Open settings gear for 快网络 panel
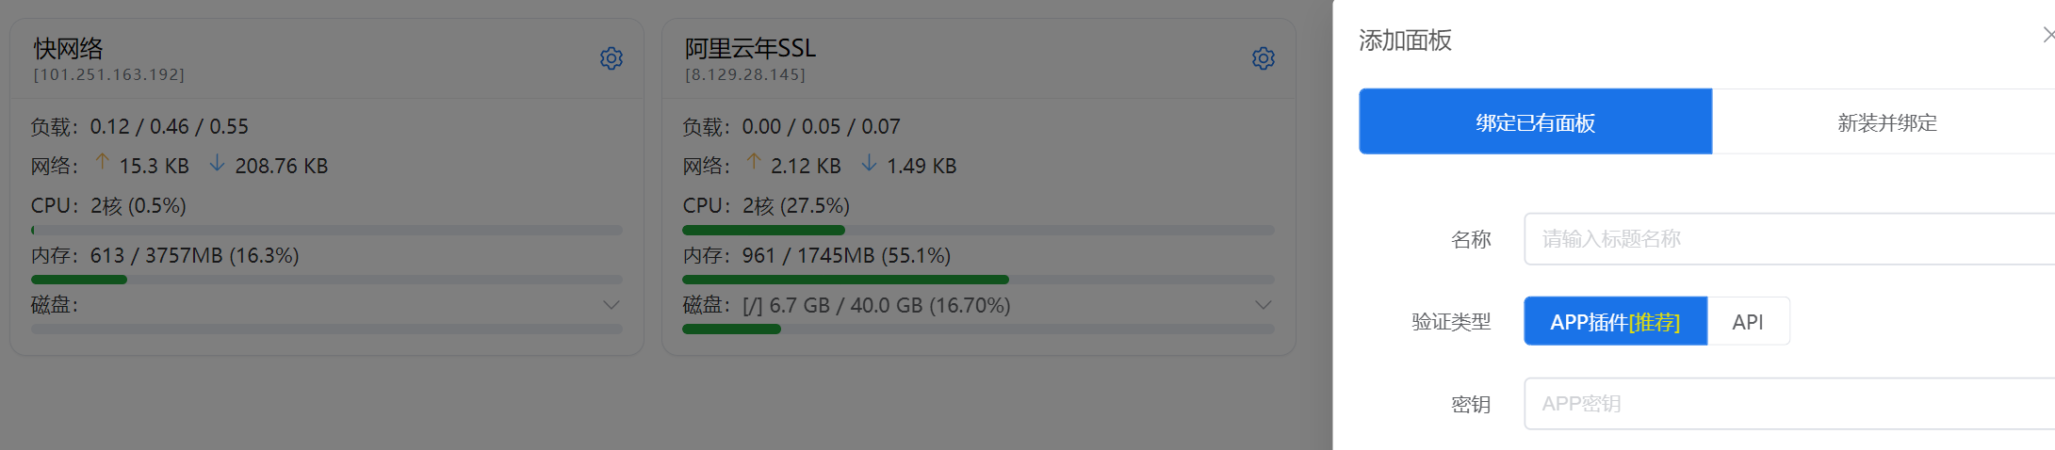 click(612, 58)
